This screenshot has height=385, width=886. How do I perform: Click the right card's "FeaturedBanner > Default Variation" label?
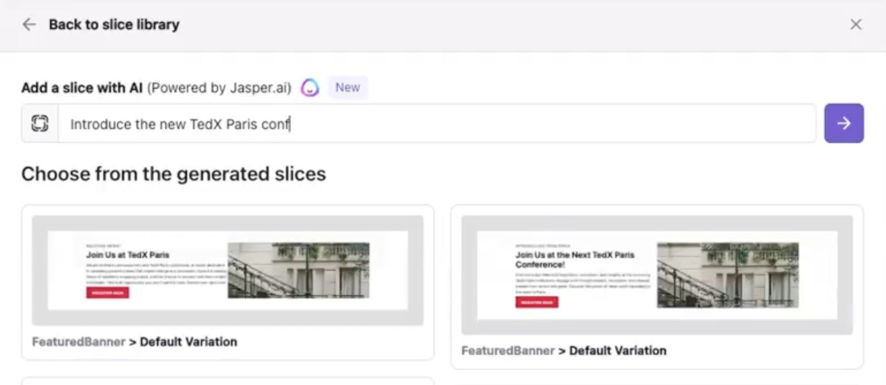coord(564,350)
